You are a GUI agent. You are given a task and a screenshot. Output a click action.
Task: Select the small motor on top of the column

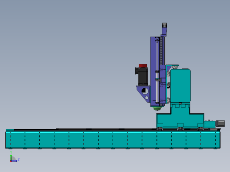tap(164, 25)
